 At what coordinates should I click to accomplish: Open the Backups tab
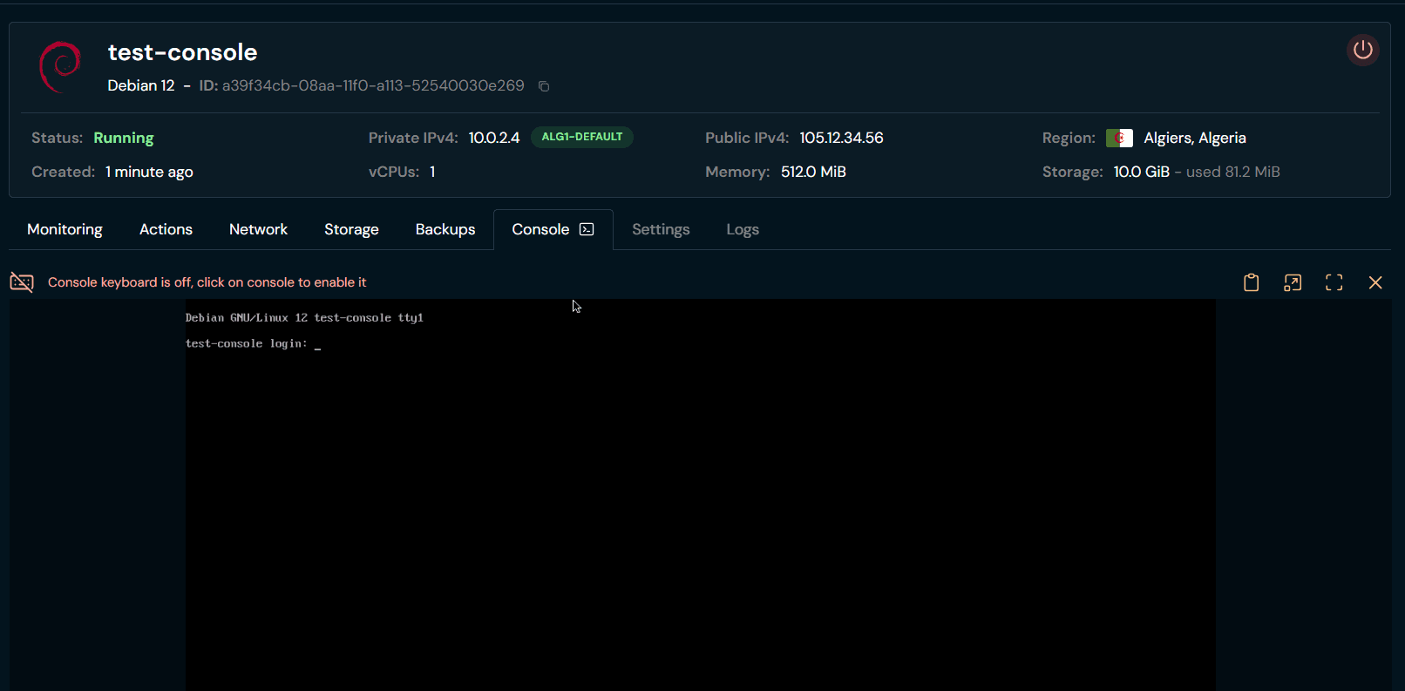[445, 229]
